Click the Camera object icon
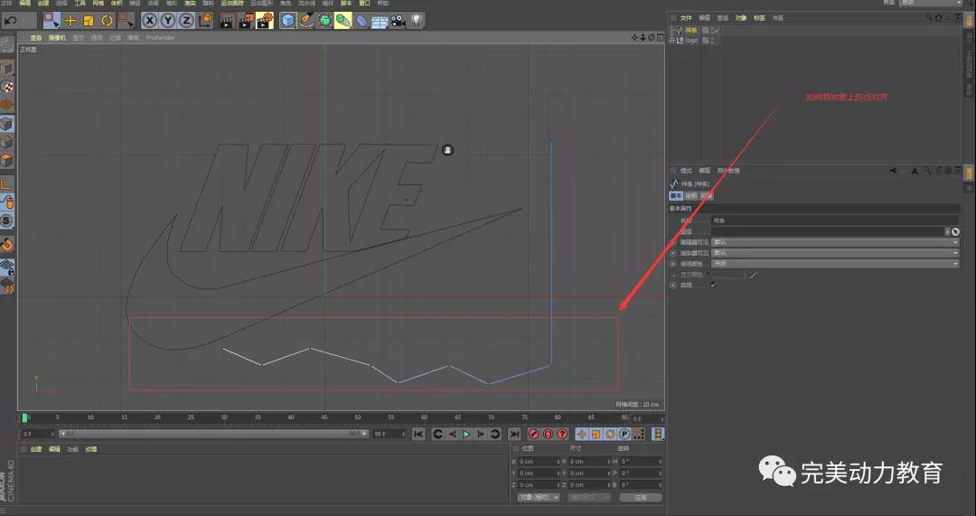The height and width of the screenshot is (516, 976). pos(398,21)
